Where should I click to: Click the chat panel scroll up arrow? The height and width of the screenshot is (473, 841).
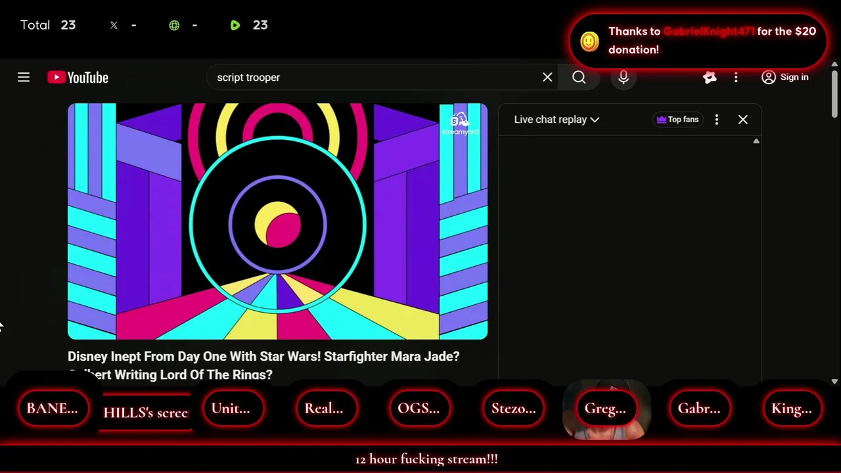click(756, 141)
